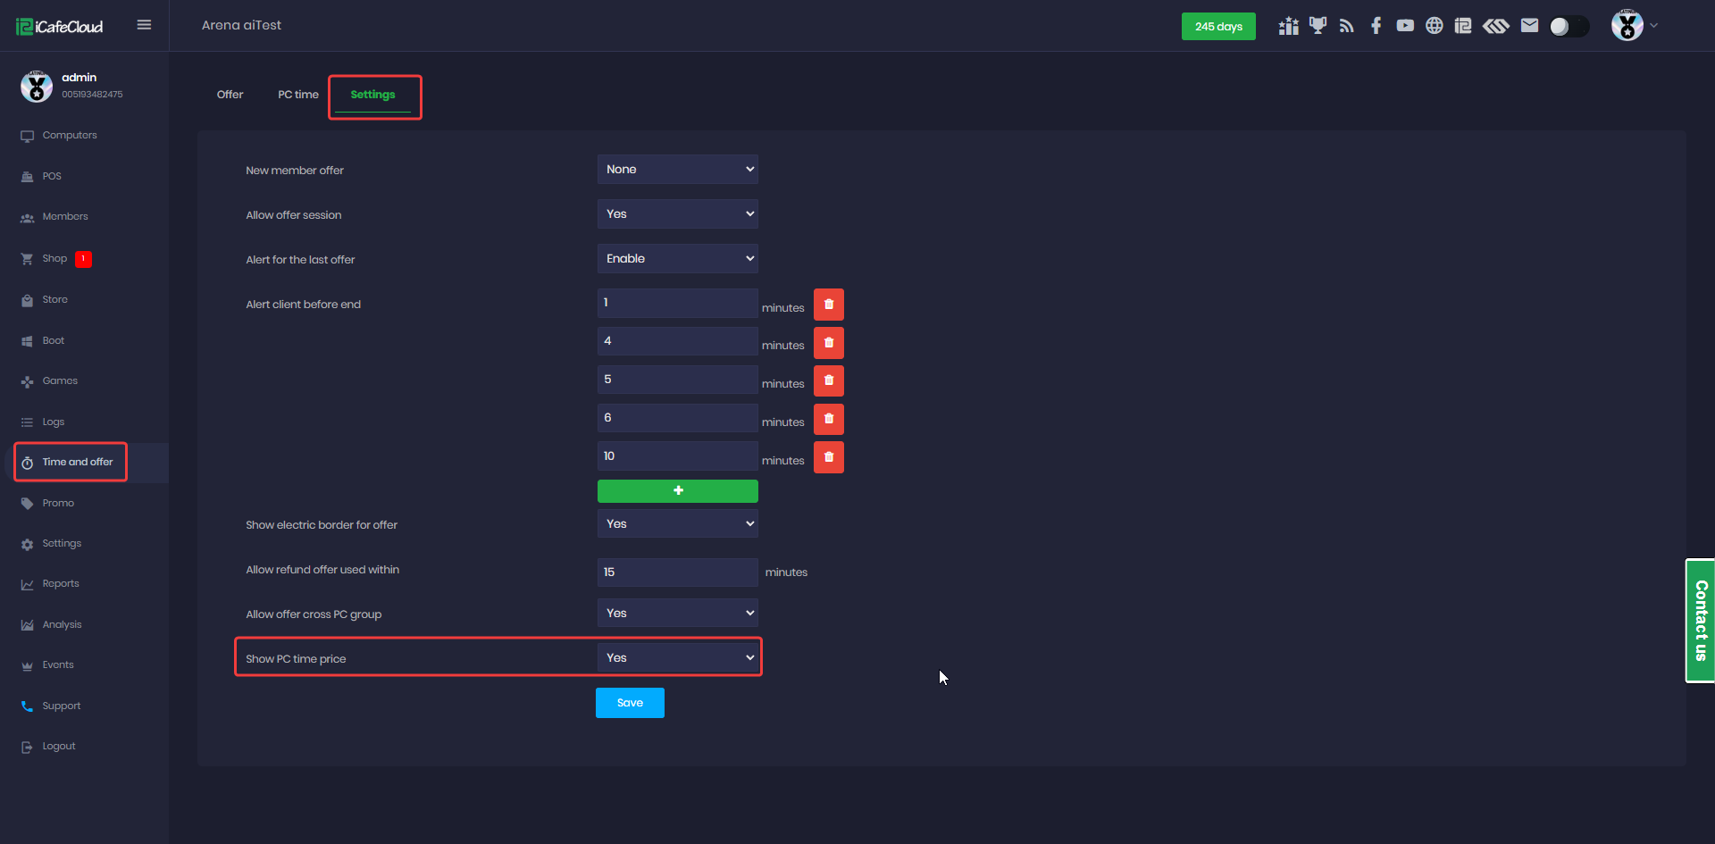Open the RSS feed icon in the header
The height and width of the screenshot is (844, 1715).
(x=1346, y=26)
